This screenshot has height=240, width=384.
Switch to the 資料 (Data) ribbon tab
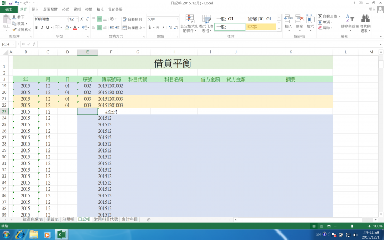tap(77, 10)
